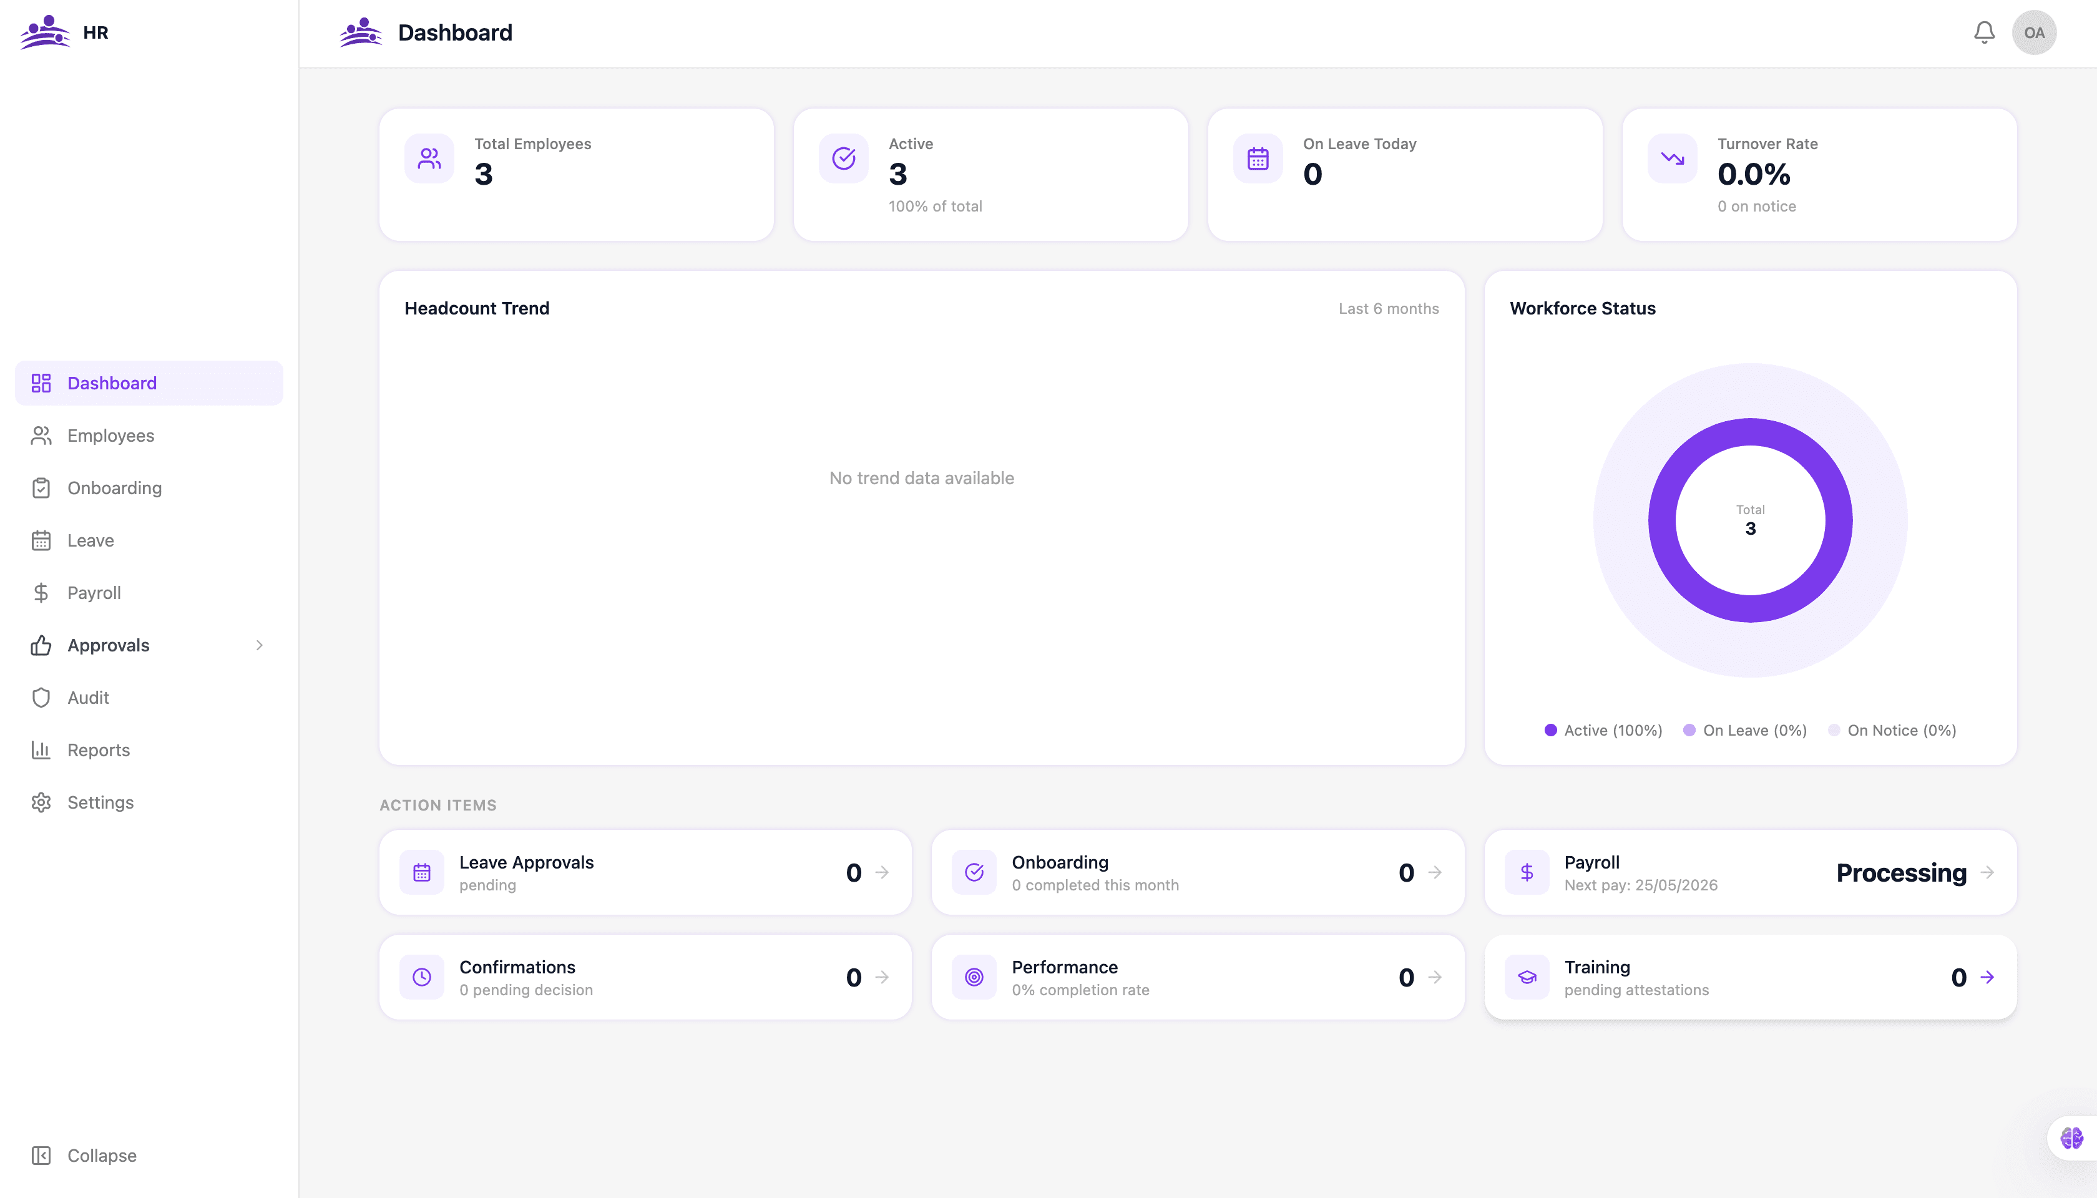Click the arrow on Performance card
Viewport: 2097px width, 1198px height.
click(x=1434, y=976)
